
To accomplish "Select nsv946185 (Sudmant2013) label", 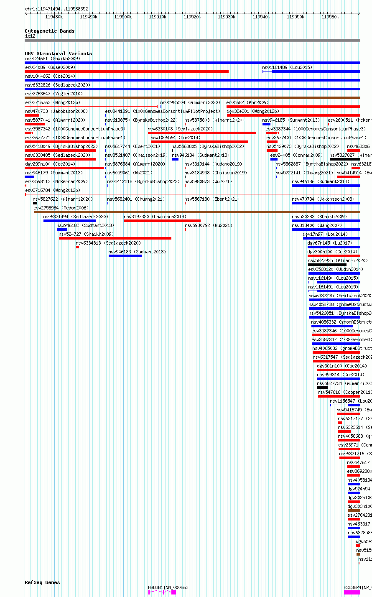I will point(291,120).
